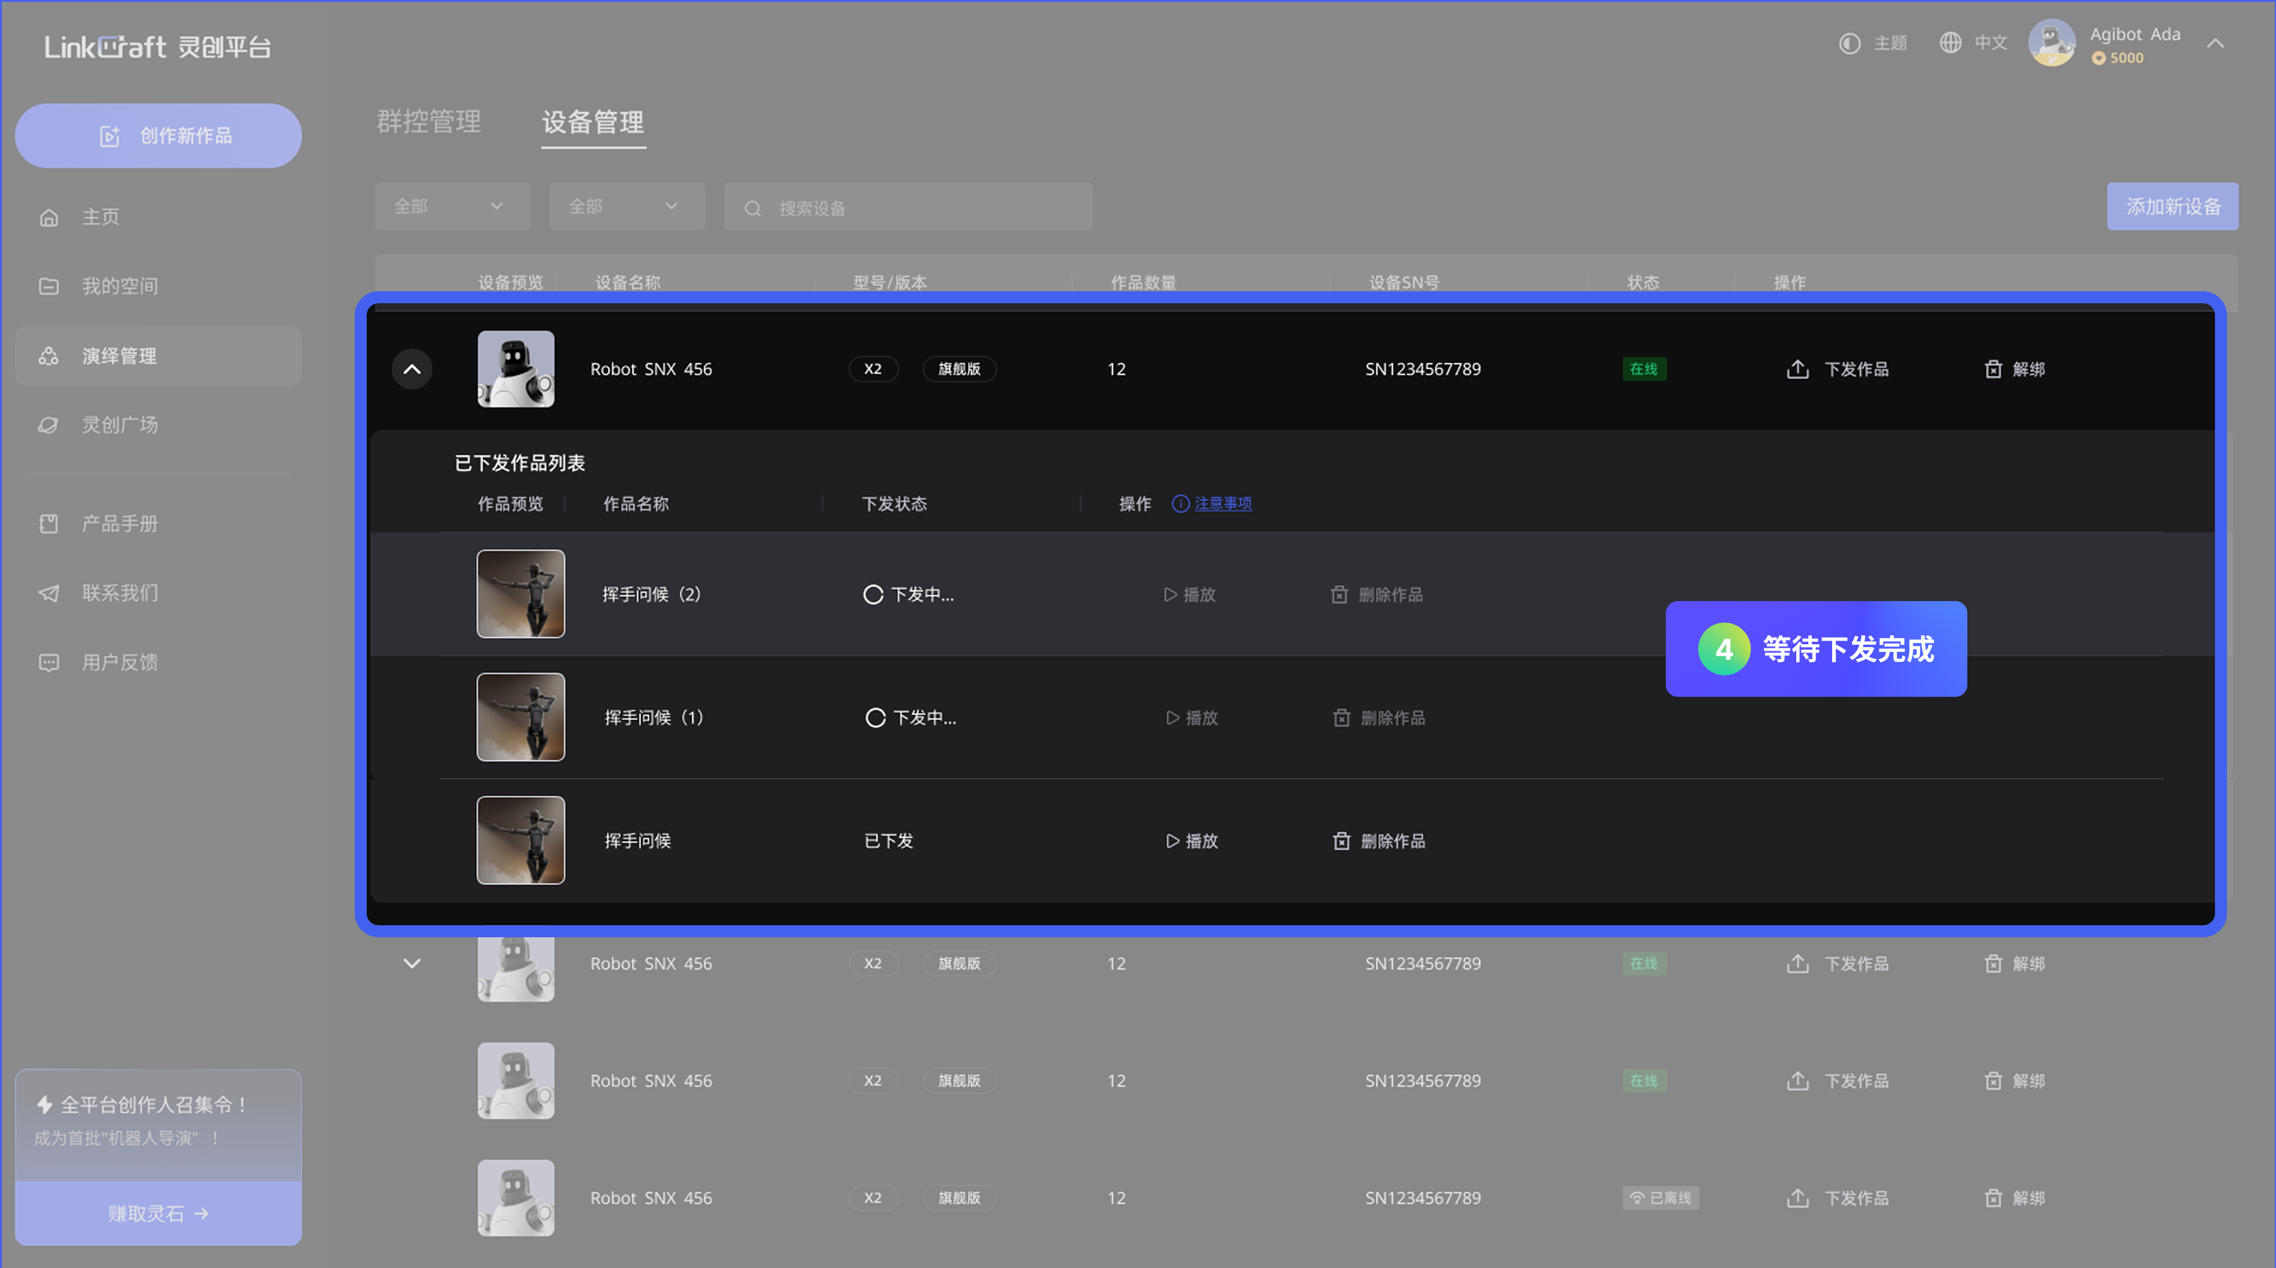Switch to the 群控管理 tab

click(x=428, y=123)
